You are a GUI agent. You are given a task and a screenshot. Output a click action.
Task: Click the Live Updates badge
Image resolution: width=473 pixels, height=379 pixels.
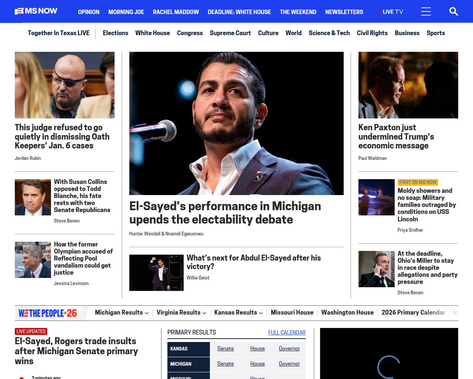tap(31, 332)
